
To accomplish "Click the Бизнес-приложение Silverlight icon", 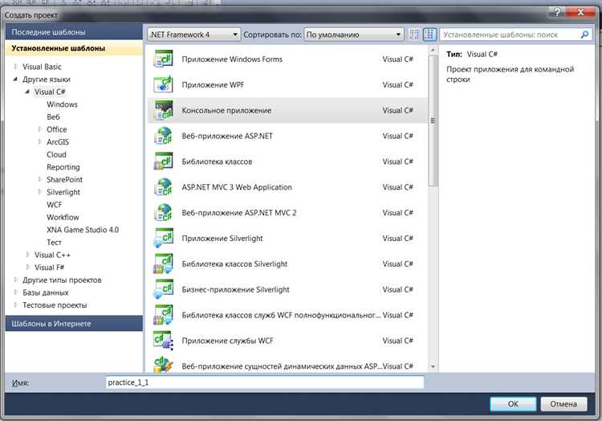I will click(x=163, y=289).
